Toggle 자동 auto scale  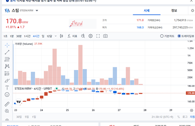coord(192,117)
